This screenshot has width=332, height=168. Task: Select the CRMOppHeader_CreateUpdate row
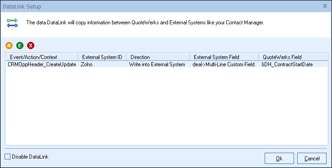point(167,64)
